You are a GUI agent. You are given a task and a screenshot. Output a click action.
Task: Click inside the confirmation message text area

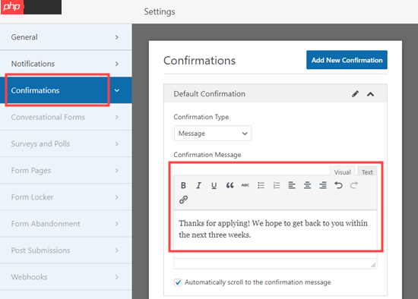click(275, 234)
